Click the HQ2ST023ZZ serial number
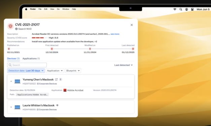 (x=29, y=84)
